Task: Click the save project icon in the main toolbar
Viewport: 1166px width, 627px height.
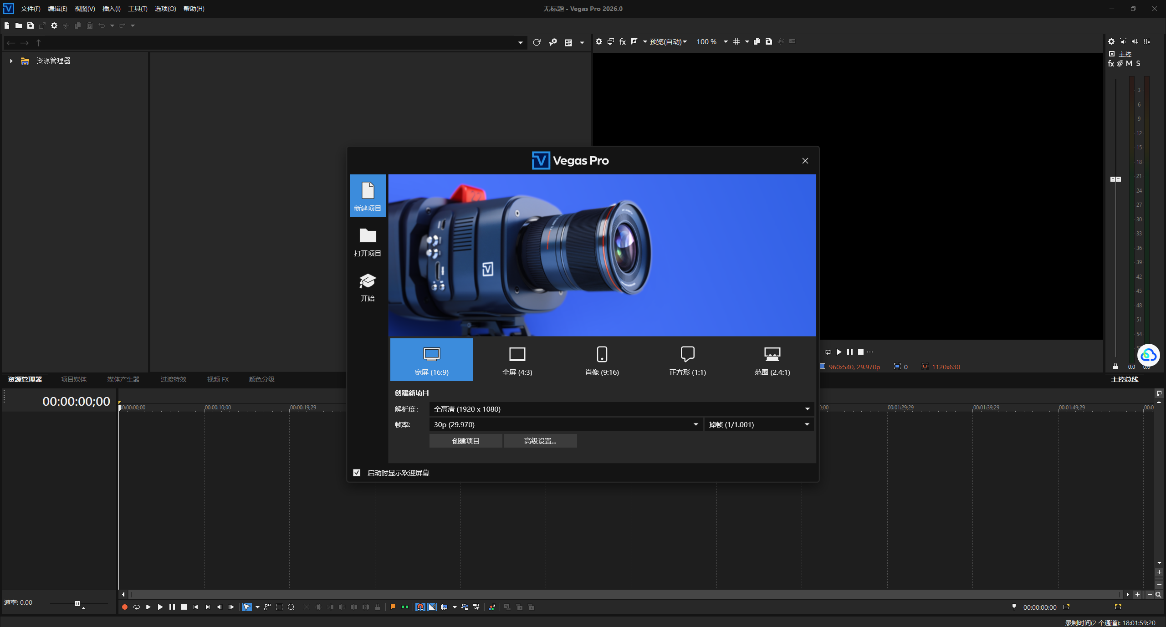Action: [31, 25]
